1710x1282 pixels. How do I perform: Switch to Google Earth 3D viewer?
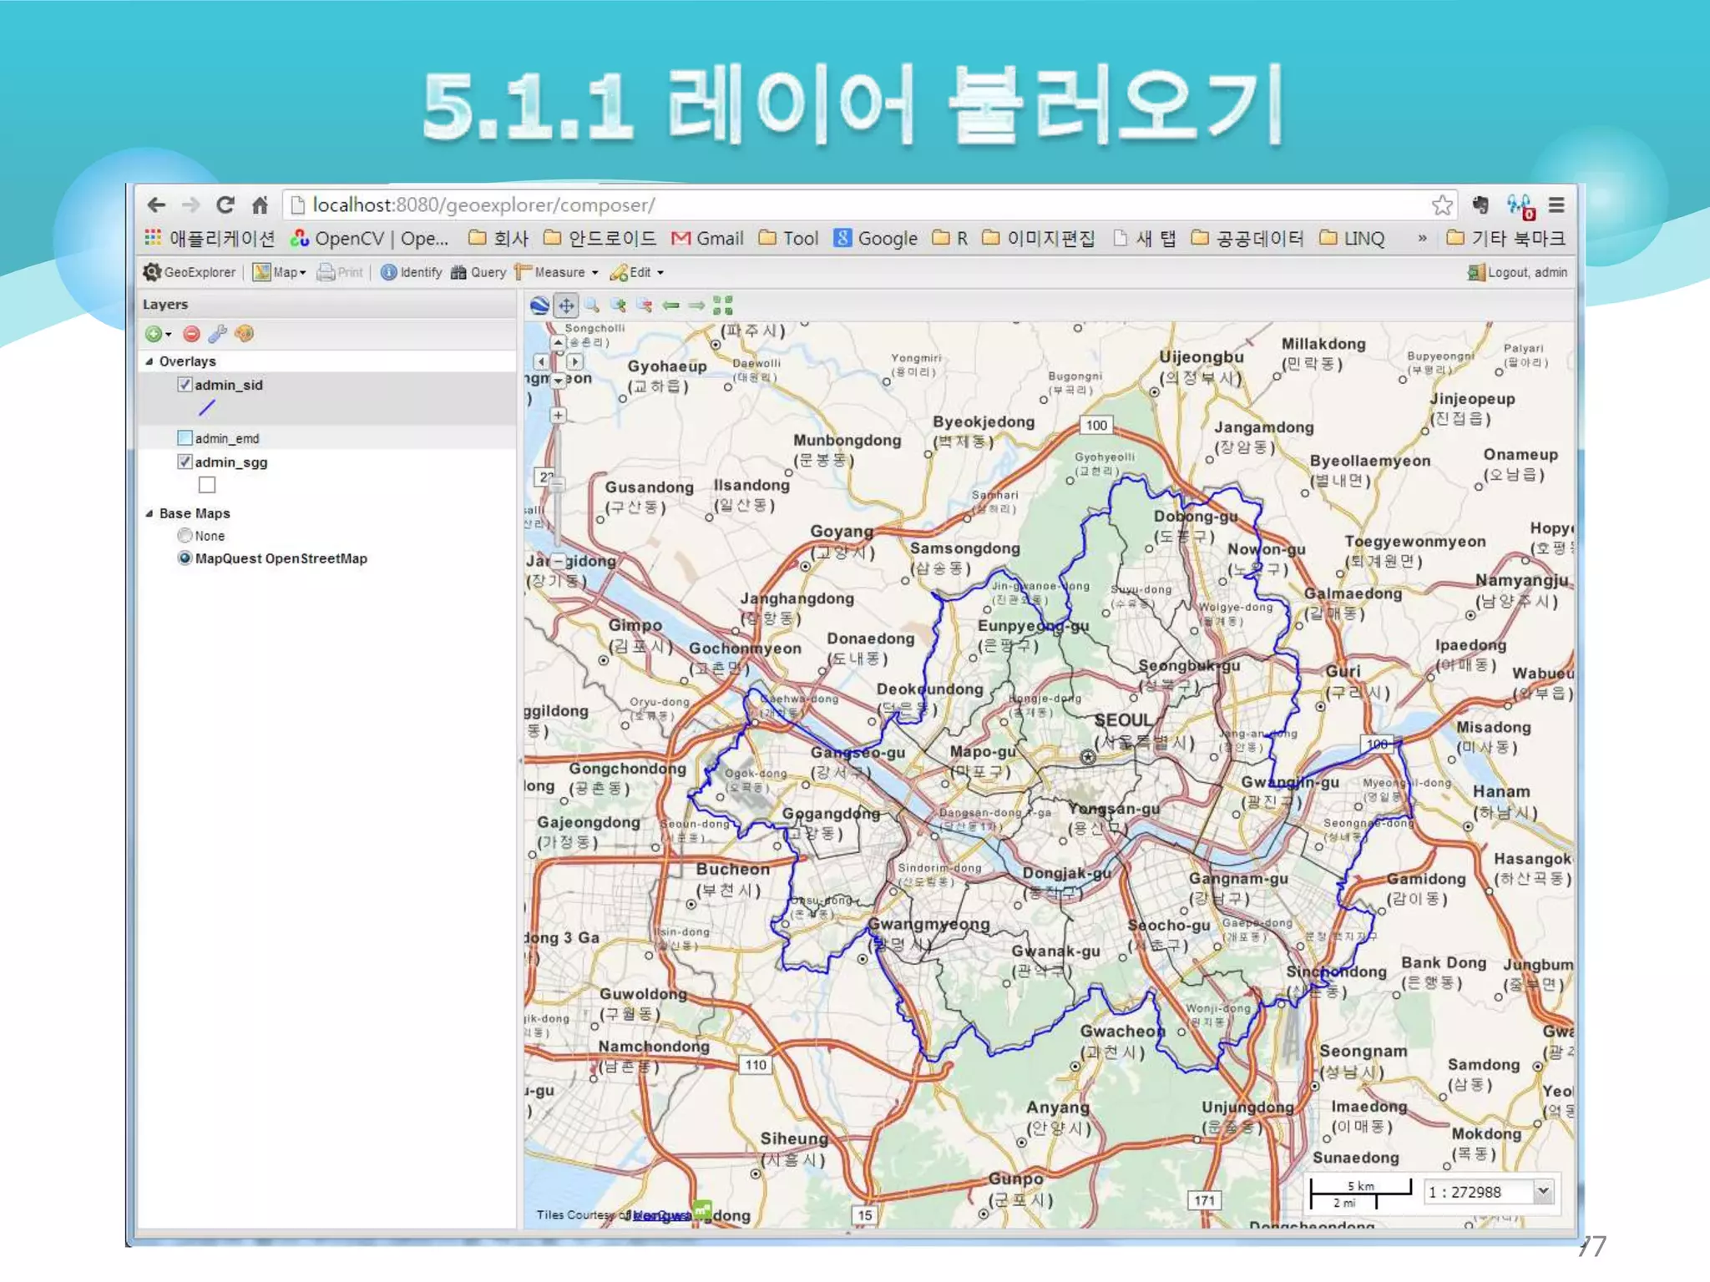[x=539, y=305]
